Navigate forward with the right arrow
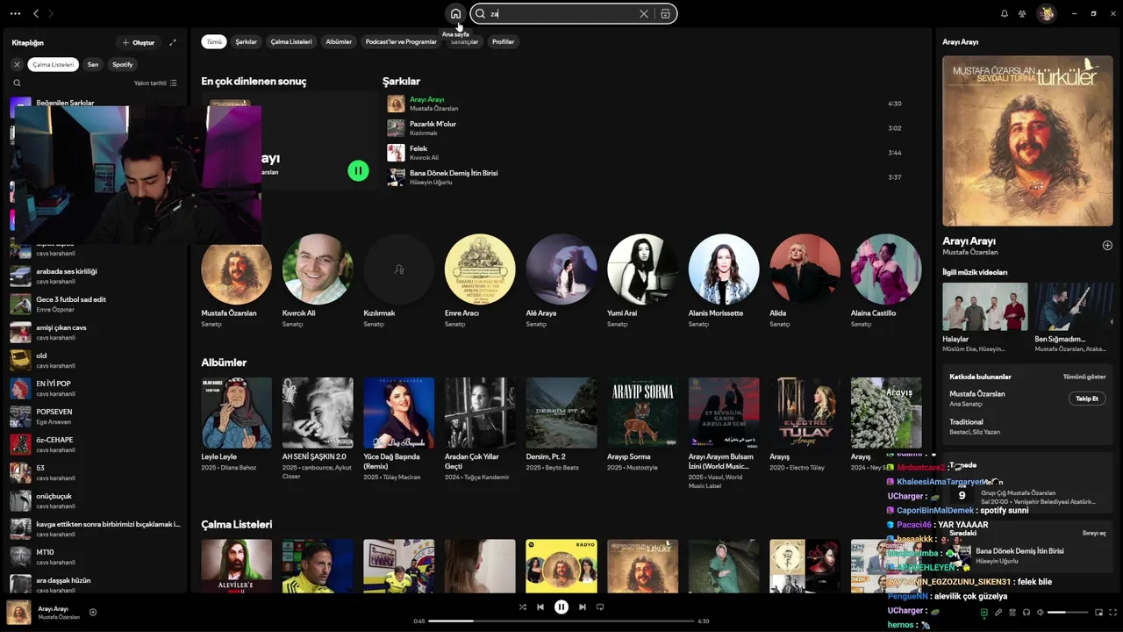This screenshot has height=632, width=1123. pos(50,13)
